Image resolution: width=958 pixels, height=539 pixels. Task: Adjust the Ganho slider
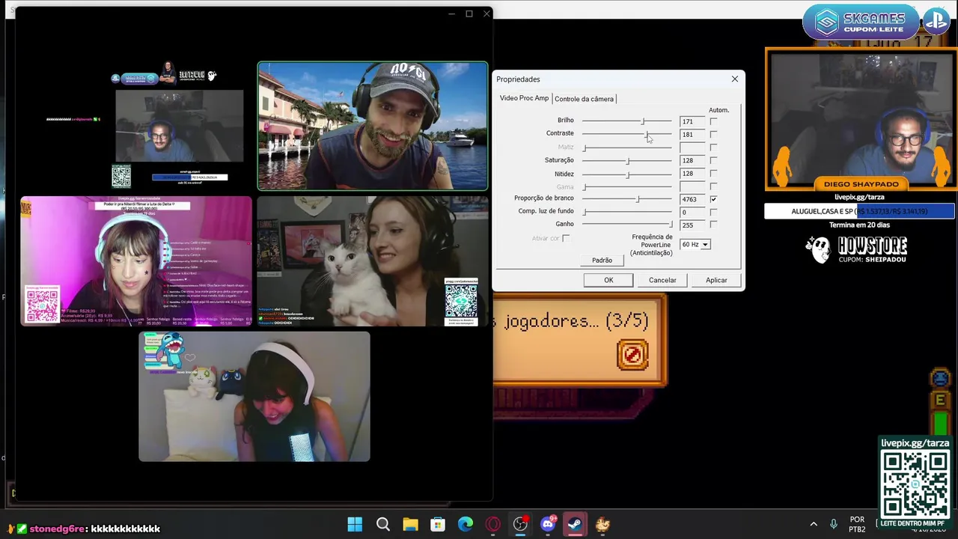point(627,225)
